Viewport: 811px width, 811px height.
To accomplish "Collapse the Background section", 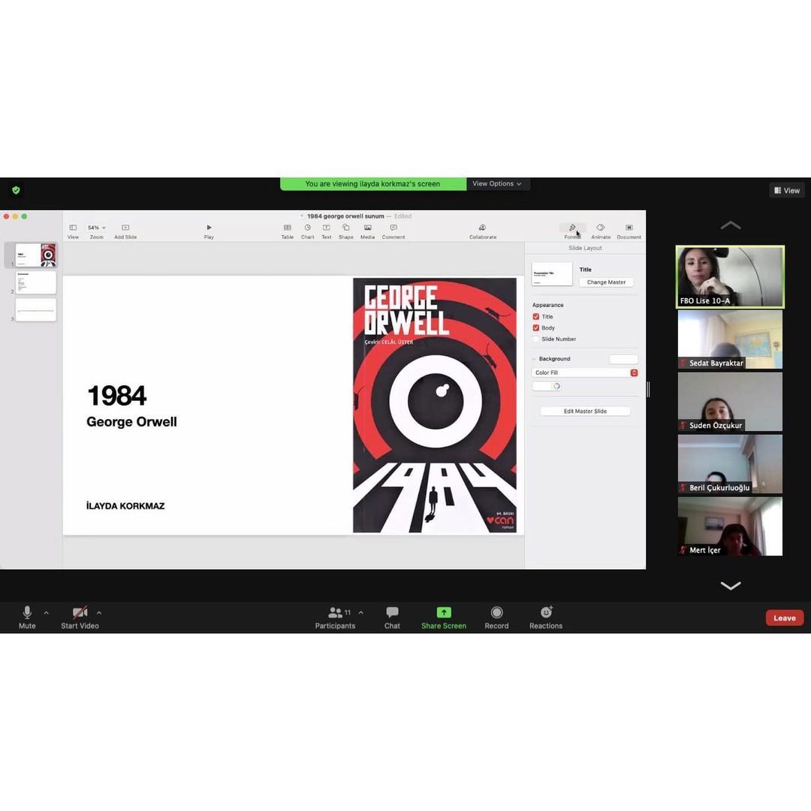I will (x=535, y=359).
